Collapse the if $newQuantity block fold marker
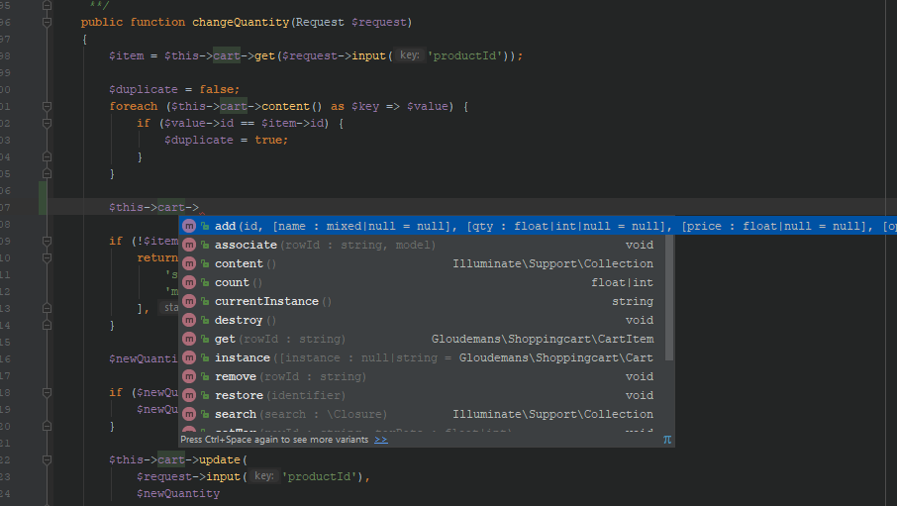This screenshot has width=897, height=506. coord(47,392)
